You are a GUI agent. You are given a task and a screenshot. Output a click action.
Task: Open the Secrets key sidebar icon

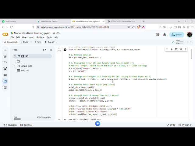pyautogui.click(x=5, y=75)
